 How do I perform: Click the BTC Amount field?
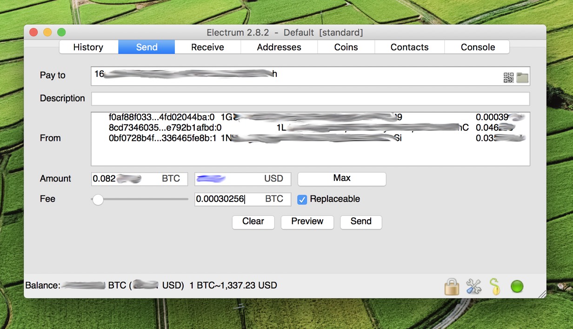click(139, 179)
